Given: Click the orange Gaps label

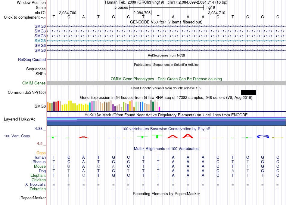Looking at the screenshot, I should (x=41, y=153).
